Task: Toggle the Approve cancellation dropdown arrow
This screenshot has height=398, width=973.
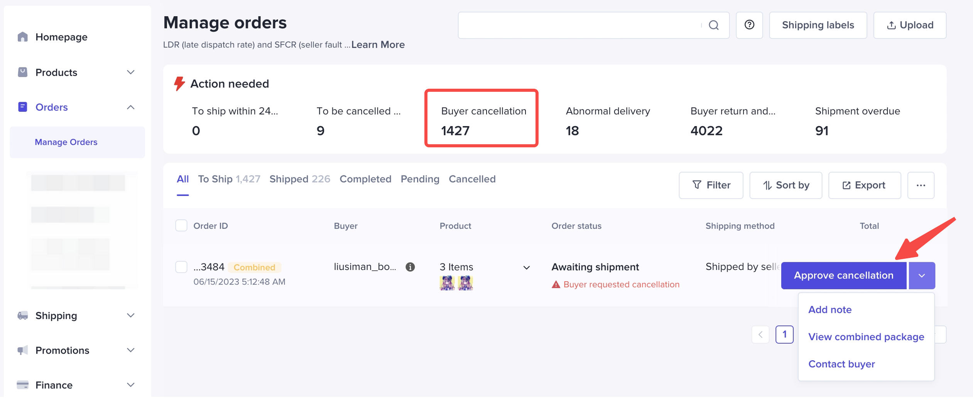Action: (x=922, y=276)
